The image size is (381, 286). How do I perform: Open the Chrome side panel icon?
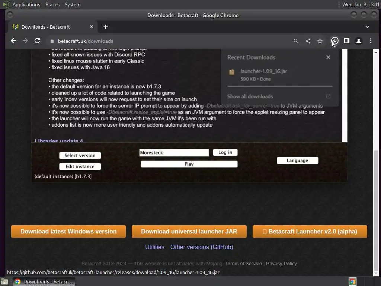(x=347, y=41)
